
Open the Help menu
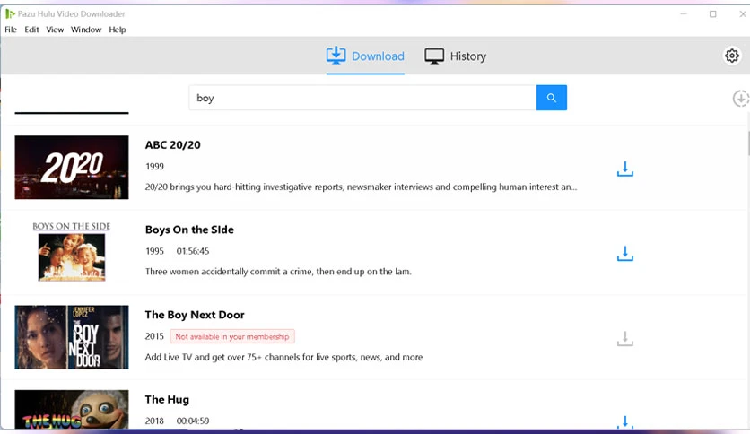[118, 30]
